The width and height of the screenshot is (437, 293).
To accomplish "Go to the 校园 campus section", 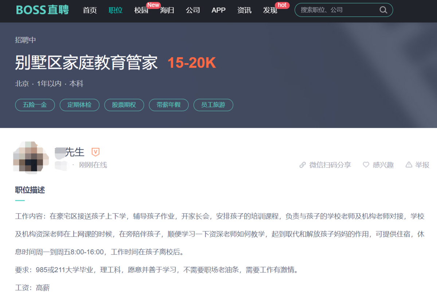I will (x=141, y=10).
